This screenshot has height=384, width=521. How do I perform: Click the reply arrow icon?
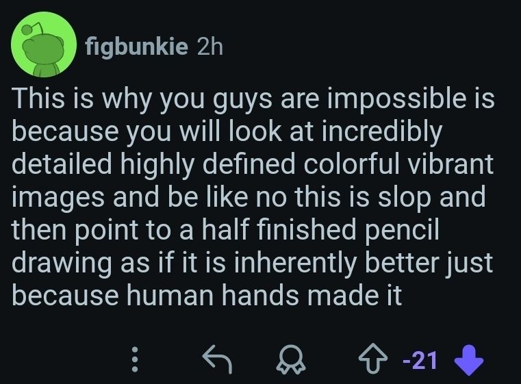pos(218,358)
